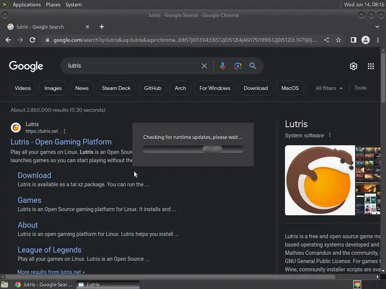The height and width of the screenshot is (289, 386).
Task: Click in the lutris search input field
Action: tap(133, 65)
